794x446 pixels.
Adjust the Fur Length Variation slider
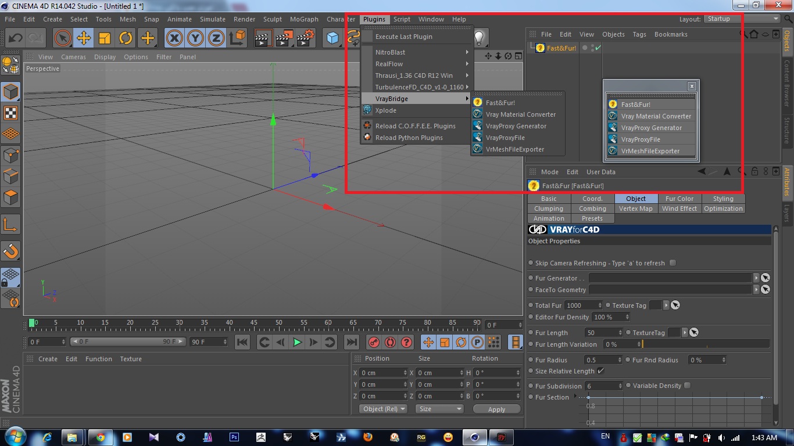pyautogui.click(x=706, y=344)
